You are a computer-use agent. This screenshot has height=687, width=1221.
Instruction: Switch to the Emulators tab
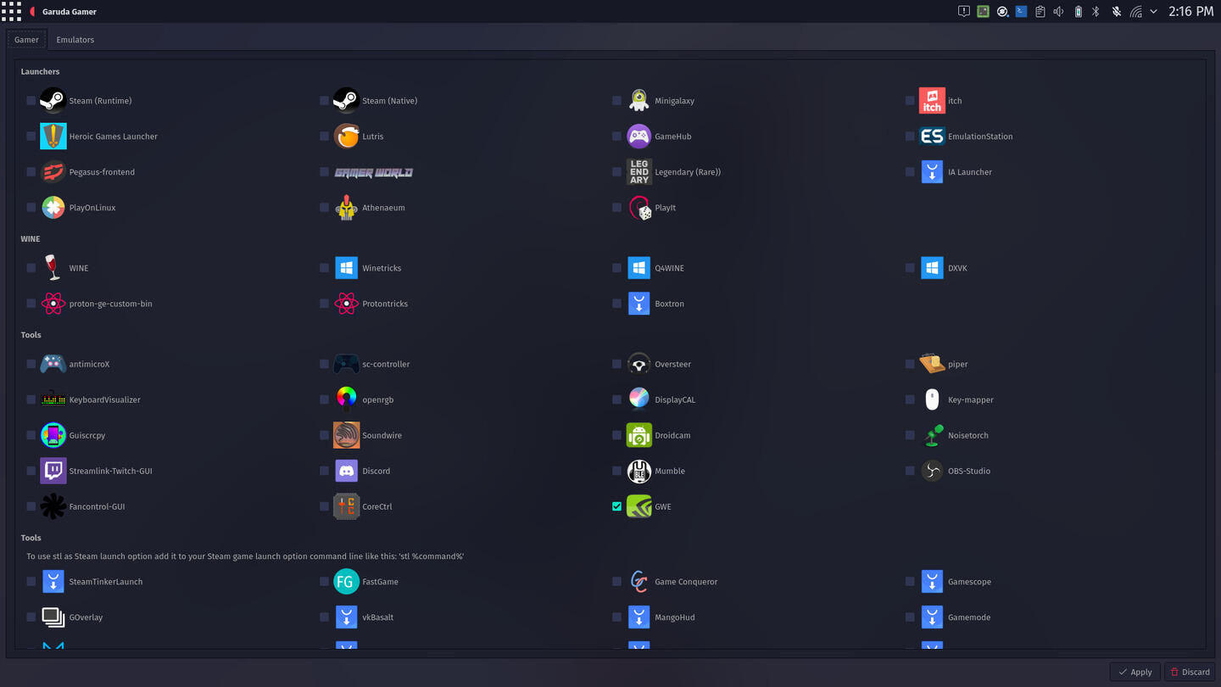point(75,40)
